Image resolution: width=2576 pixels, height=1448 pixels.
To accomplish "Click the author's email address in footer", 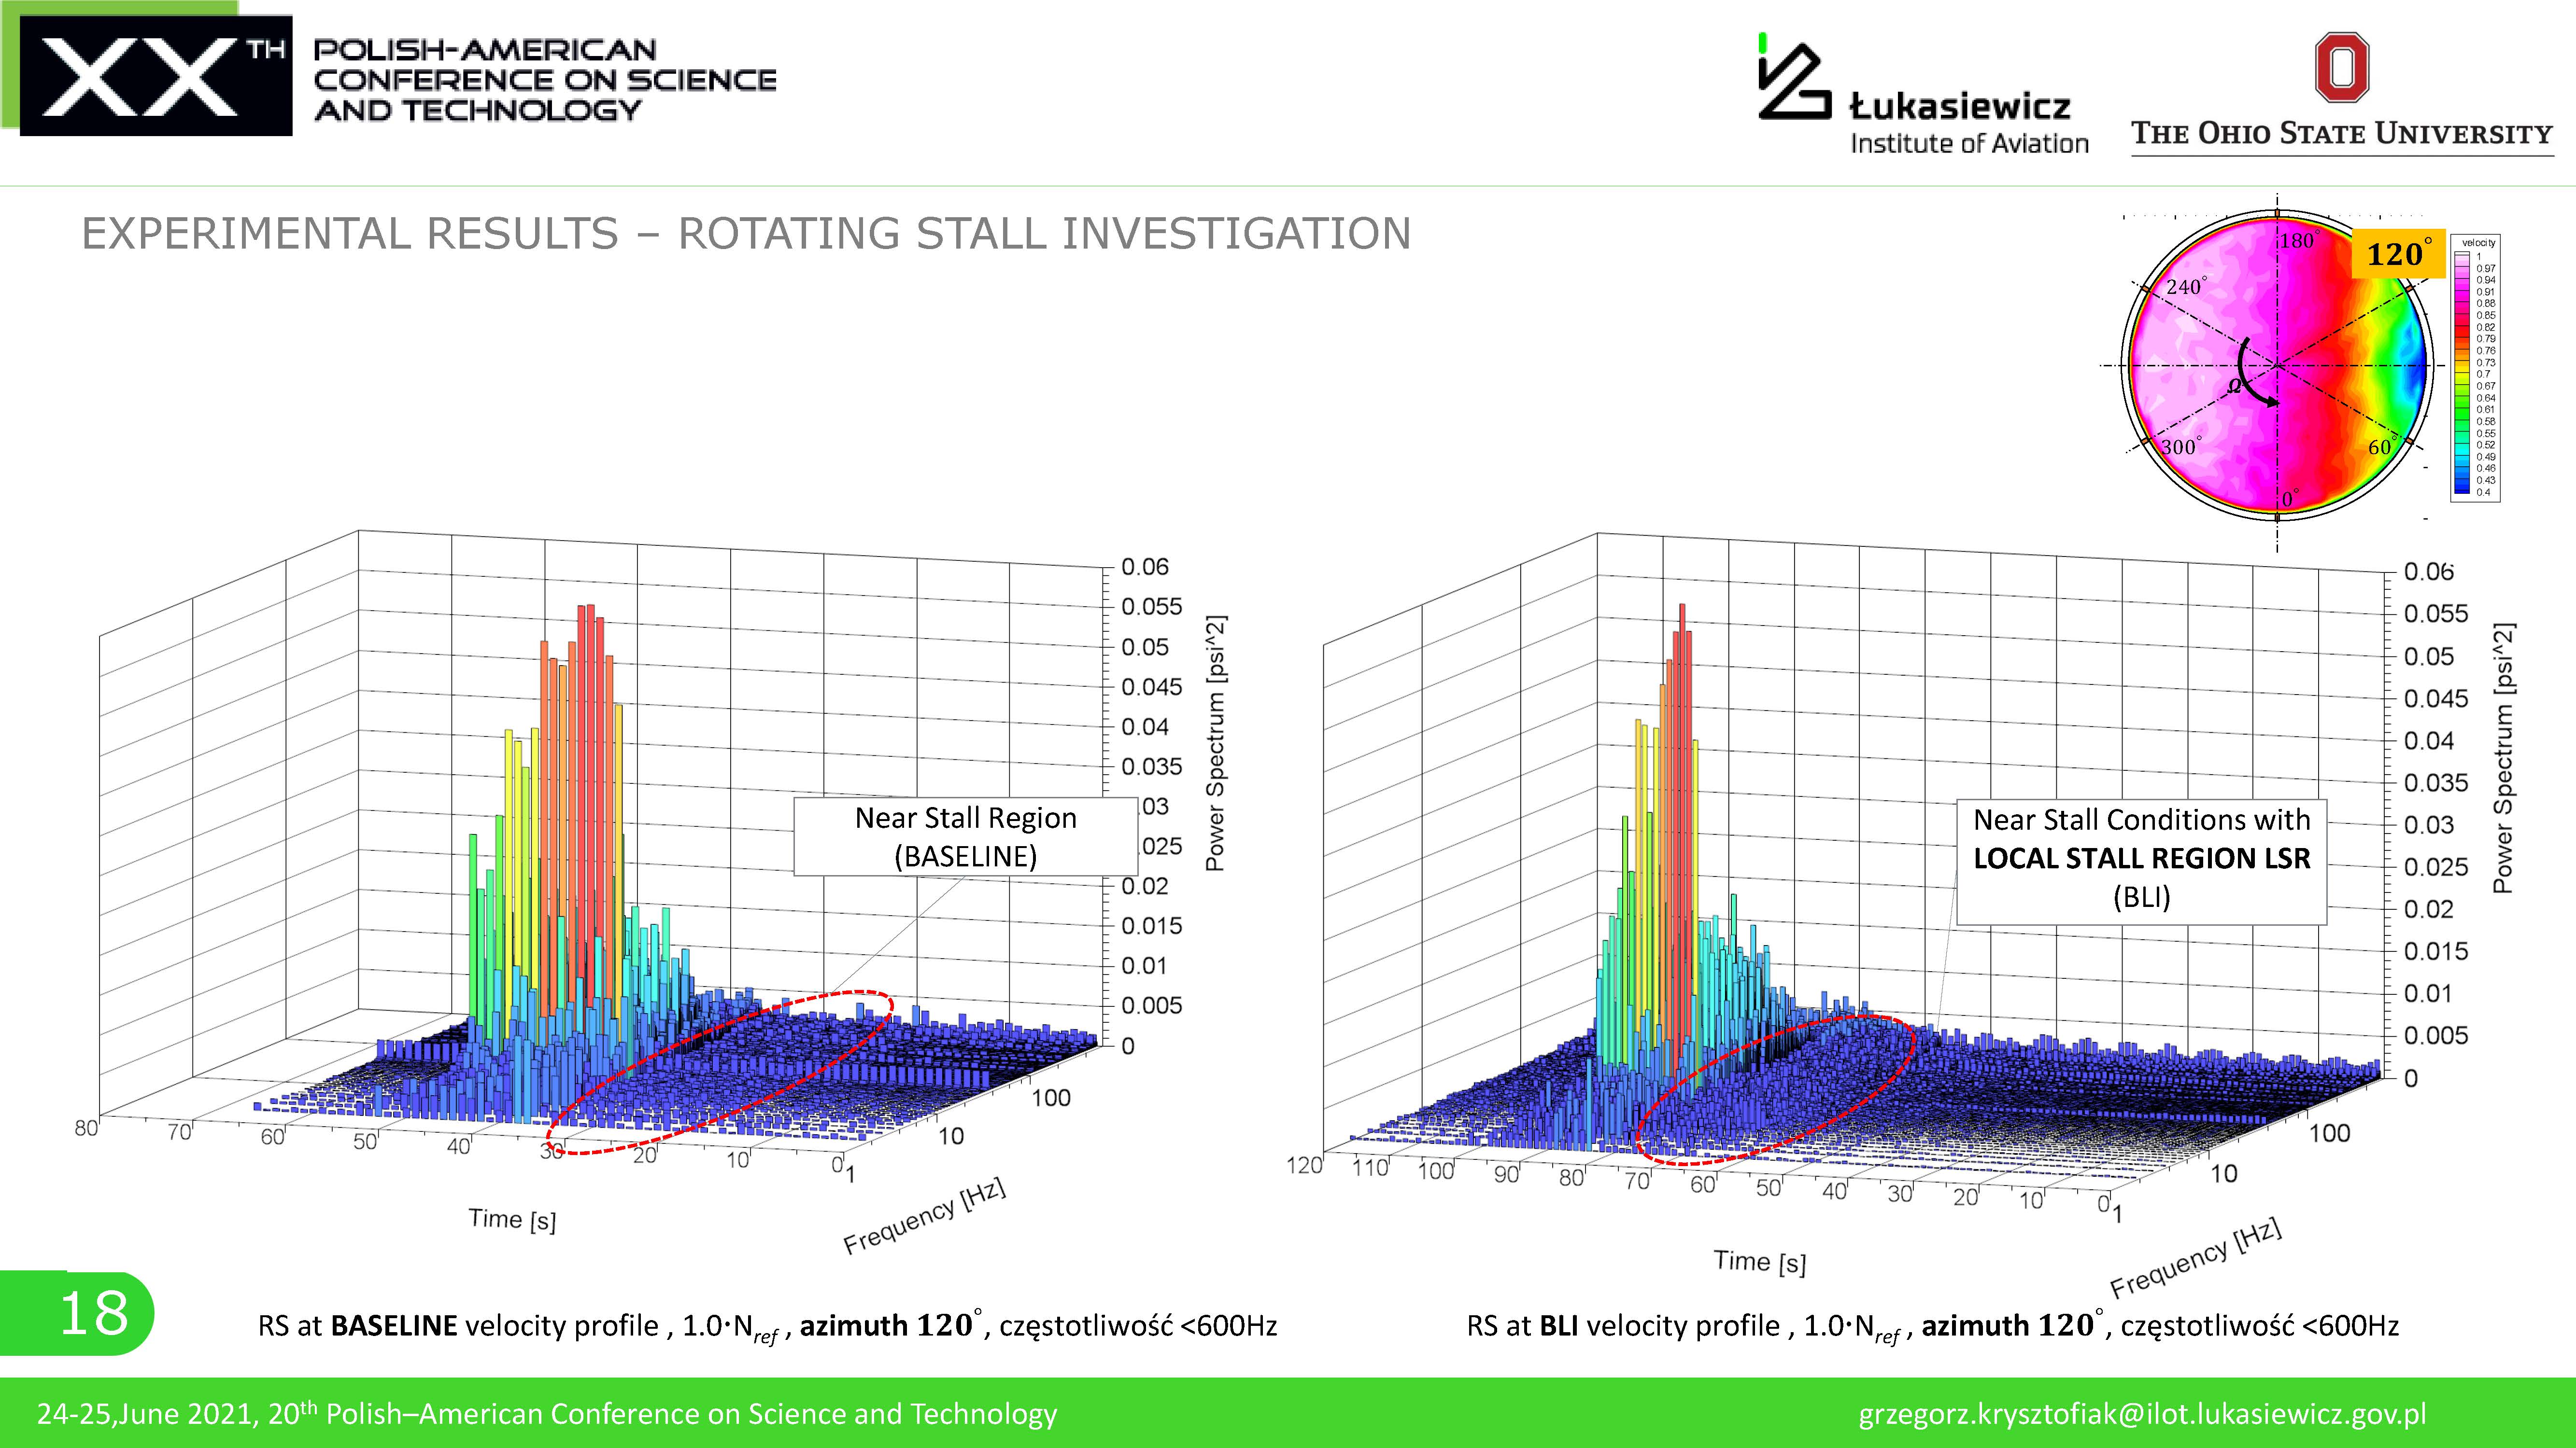I will 2142,1413.
